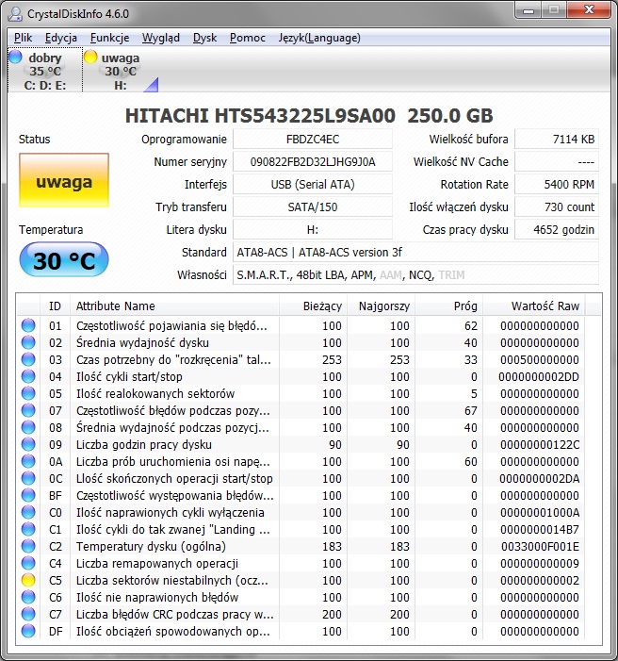
Task: Click the Najgorszy column header
Action: (x=382, y=306)
